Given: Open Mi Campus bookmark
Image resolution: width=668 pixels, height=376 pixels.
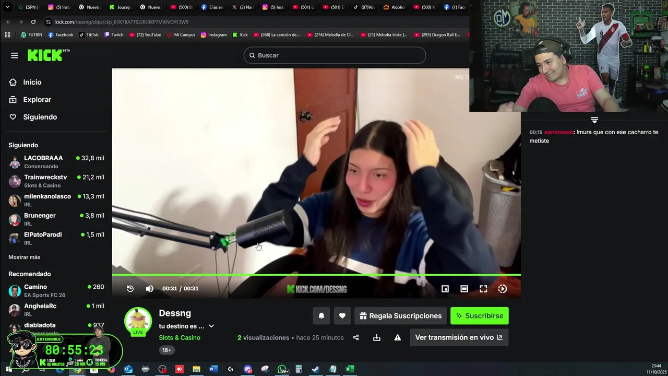Looking at the screenshot, I should (181, 35).
